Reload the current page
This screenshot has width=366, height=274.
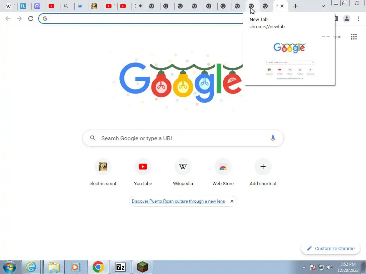point(31,19)
